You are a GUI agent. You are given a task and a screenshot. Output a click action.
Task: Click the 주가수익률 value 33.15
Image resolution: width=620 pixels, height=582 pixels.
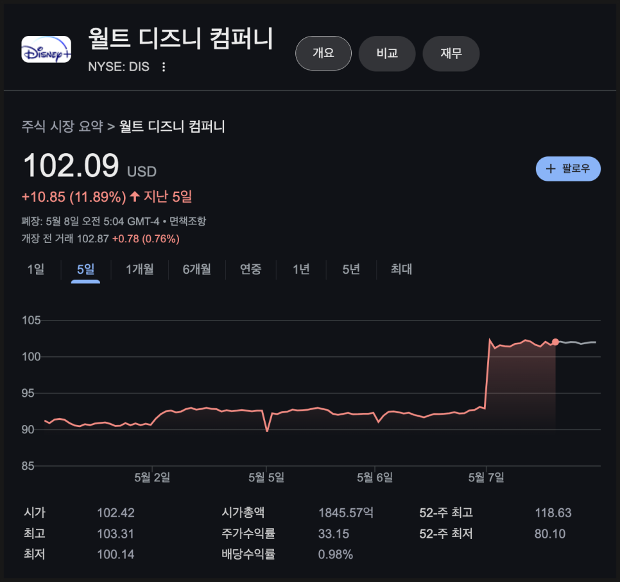[x=334, y=533]
